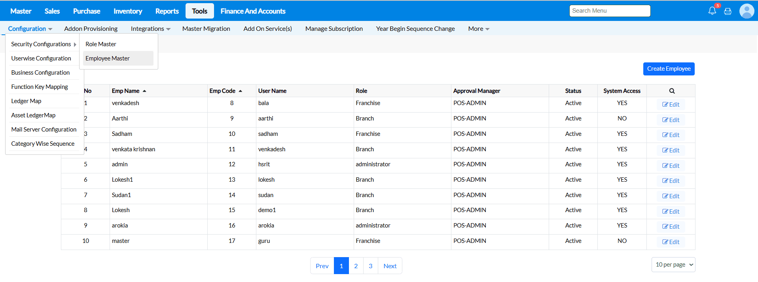Sort by Emp Code arrow icon

coord(240,91)
